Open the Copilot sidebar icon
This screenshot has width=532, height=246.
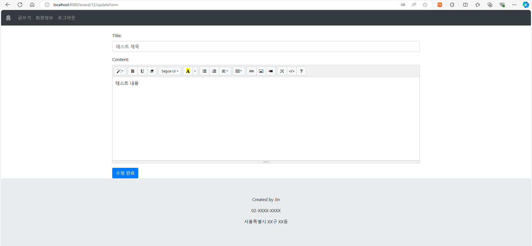tap(526, 5)
